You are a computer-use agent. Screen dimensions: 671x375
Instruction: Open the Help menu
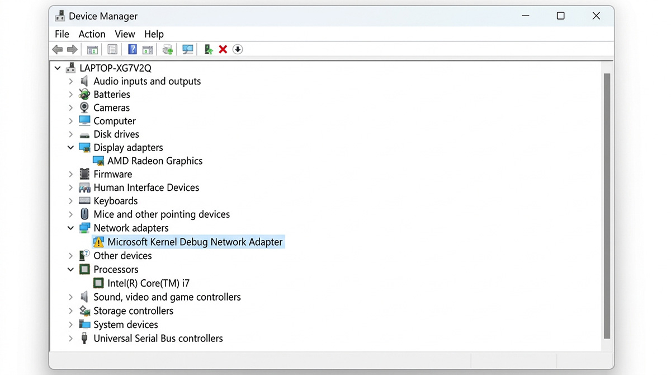(154, 34)
